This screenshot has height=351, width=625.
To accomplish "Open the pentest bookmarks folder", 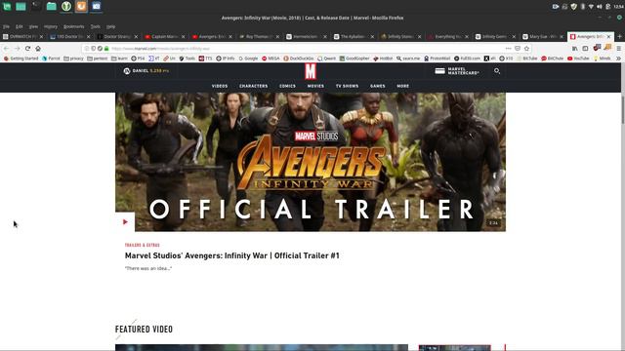I will (98, 58).
